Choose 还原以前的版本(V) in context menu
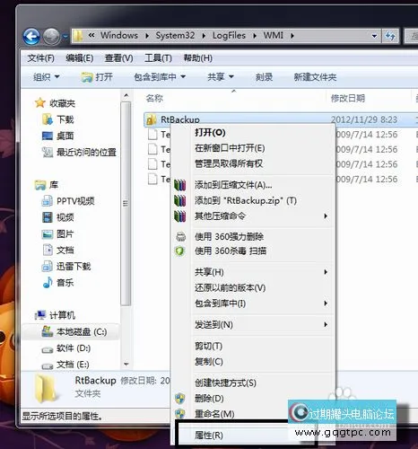This screenshot has height=449, width=418. pyautogui.click(x=230, y=287)
